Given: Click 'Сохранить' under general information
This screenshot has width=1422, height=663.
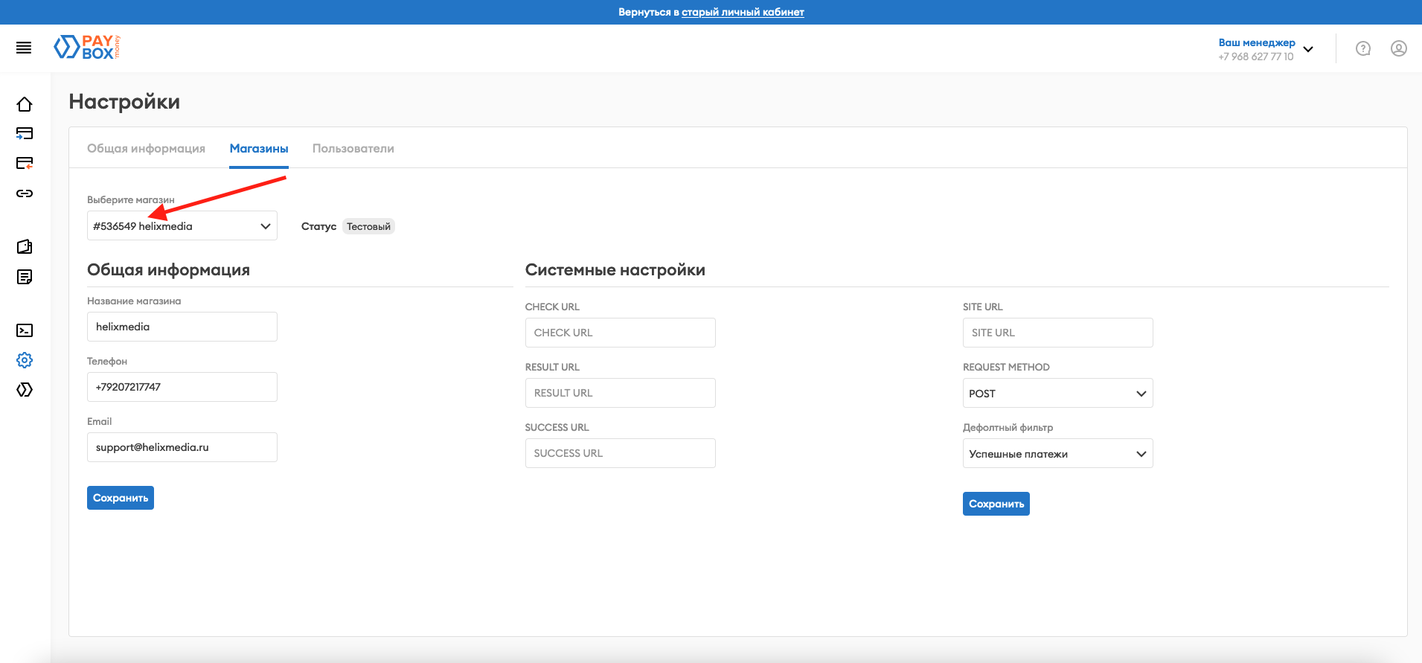Looking at the screenshot, I should pyautogui.click(x=121, y=498).
